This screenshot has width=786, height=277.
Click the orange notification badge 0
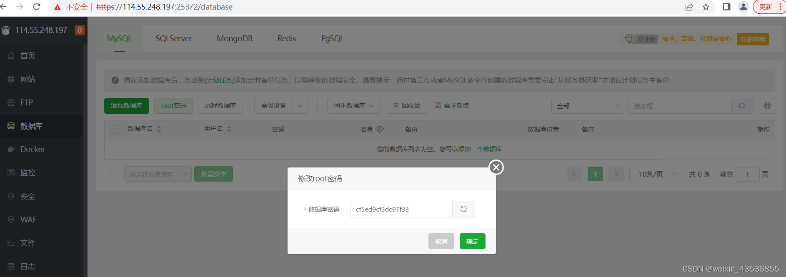[x=80, y=30]
